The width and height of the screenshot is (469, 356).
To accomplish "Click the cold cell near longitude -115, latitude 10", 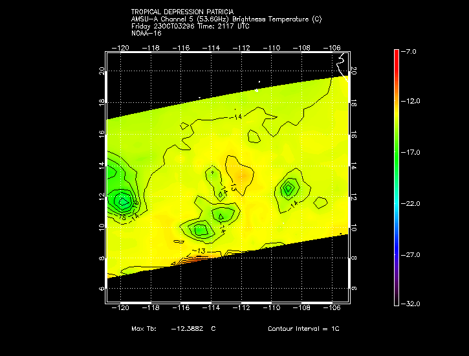I will pyautogui.click(x=201, y=228).
